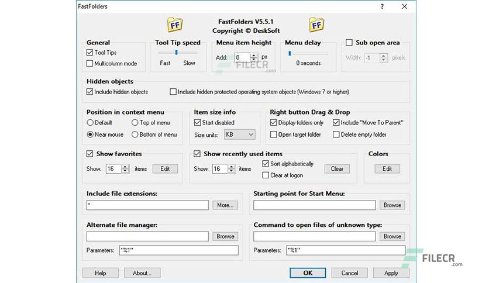
Task: Enable Clear at logon checkbox
Action: 266,175
